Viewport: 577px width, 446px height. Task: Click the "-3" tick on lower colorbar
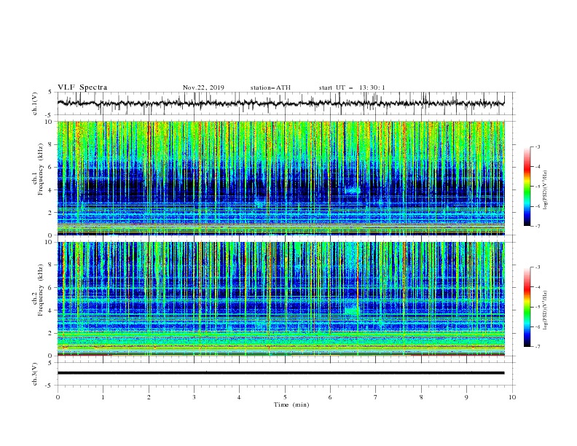(537, 267)
